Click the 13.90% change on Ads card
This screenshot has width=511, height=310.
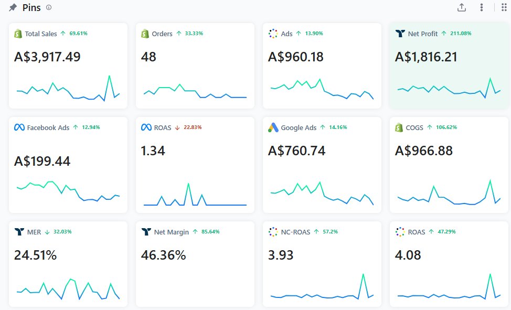(314, 33)
